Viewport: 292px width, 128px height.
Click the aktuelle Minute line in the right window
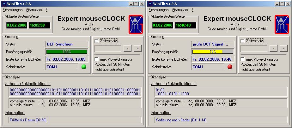(x=196, y=105)
